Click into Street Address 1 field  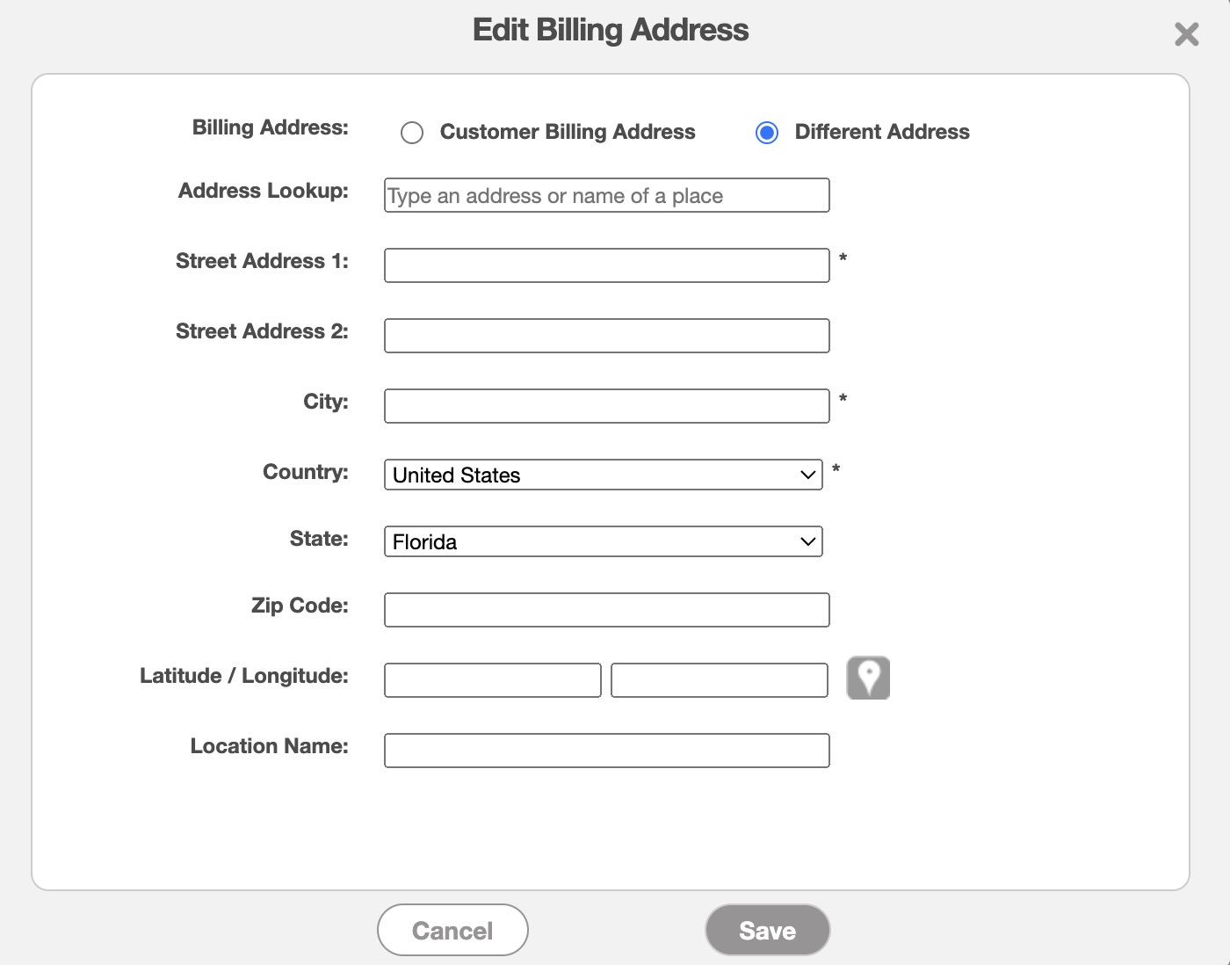click(x=606, y=265)
